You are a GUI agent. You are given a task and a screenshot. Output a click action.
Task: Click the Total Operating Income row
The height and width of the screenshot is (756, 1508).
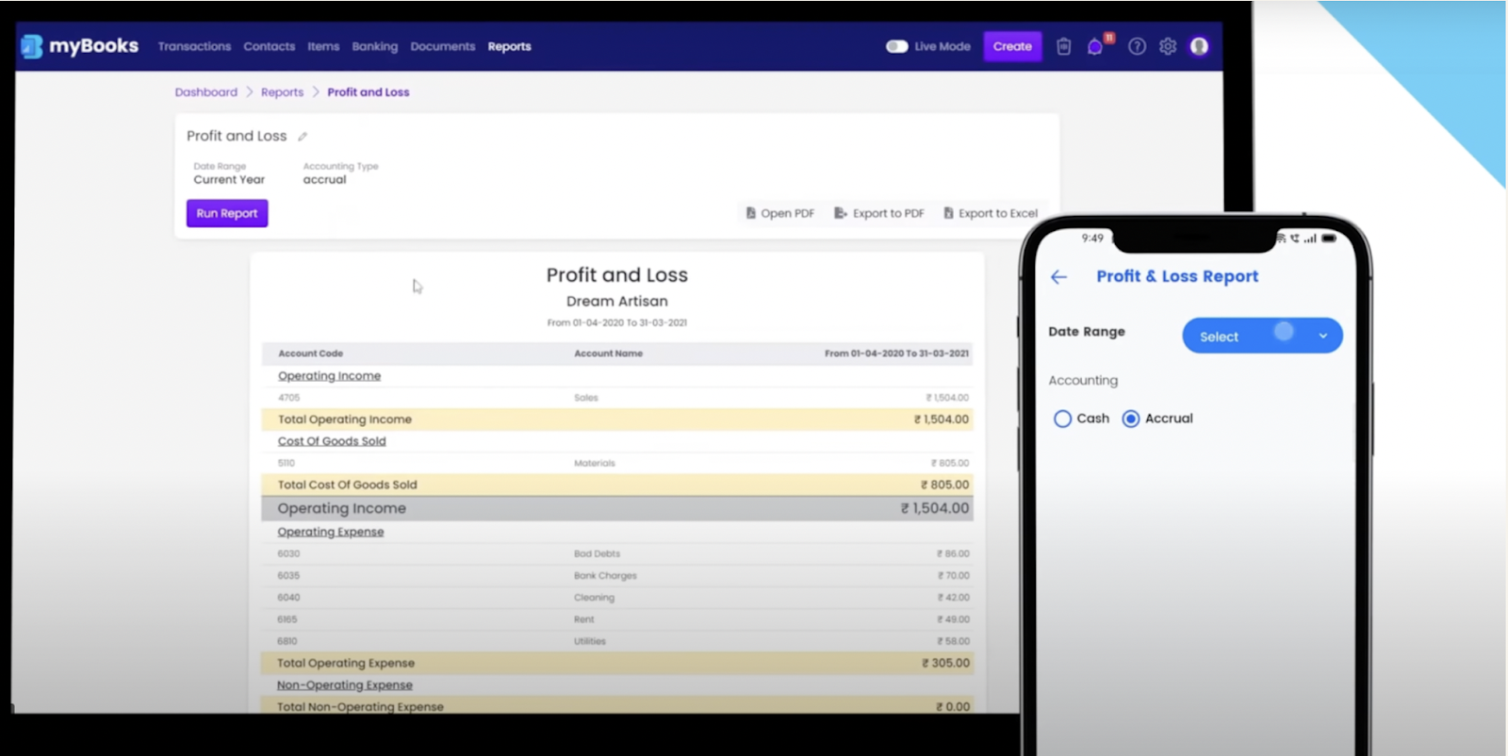coord(617,419)
